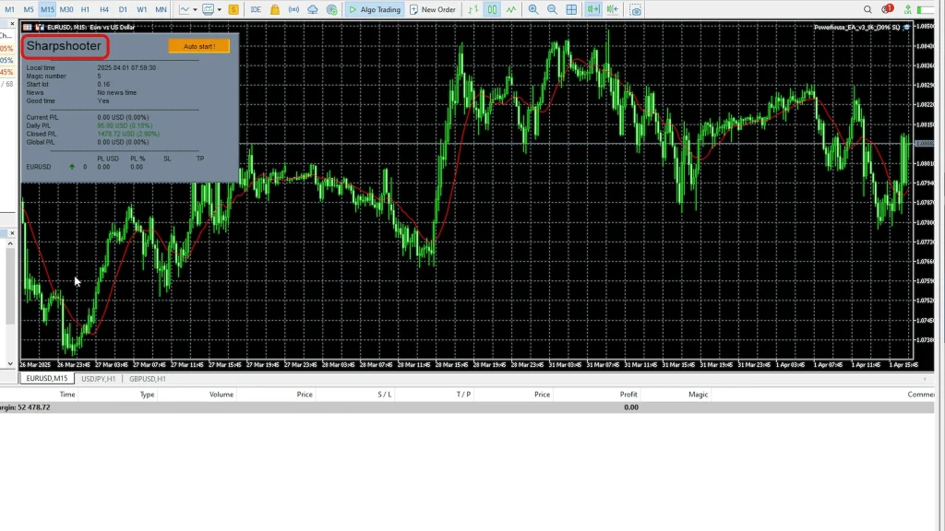This screenshot has width=945, height=531.
Task: Switch to the GBPUSD,H1 chart tab
Action: tap(147, 379)
